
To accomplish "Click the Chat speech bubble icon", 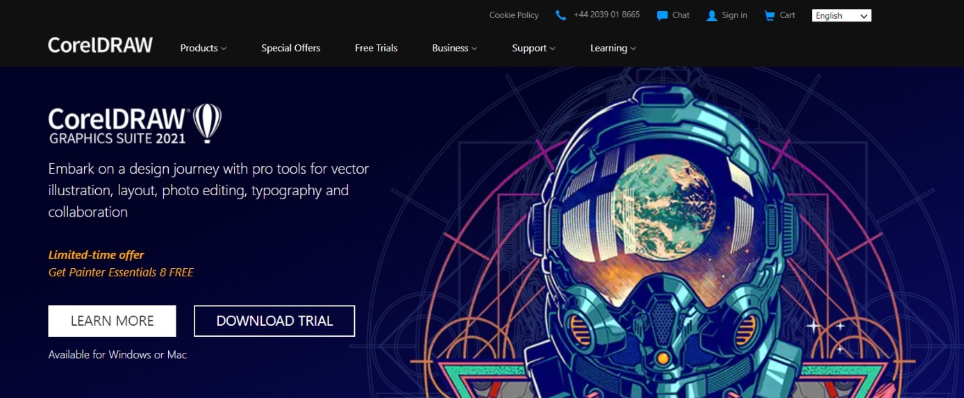I will (662, 15).
